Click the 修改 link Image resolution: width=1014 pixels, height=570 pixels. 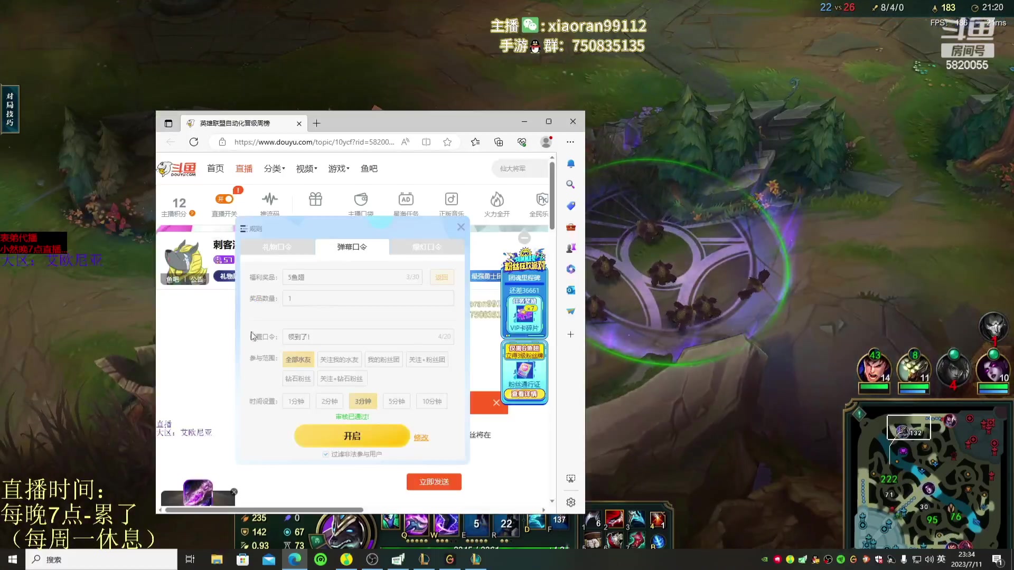tap(421, 438)
